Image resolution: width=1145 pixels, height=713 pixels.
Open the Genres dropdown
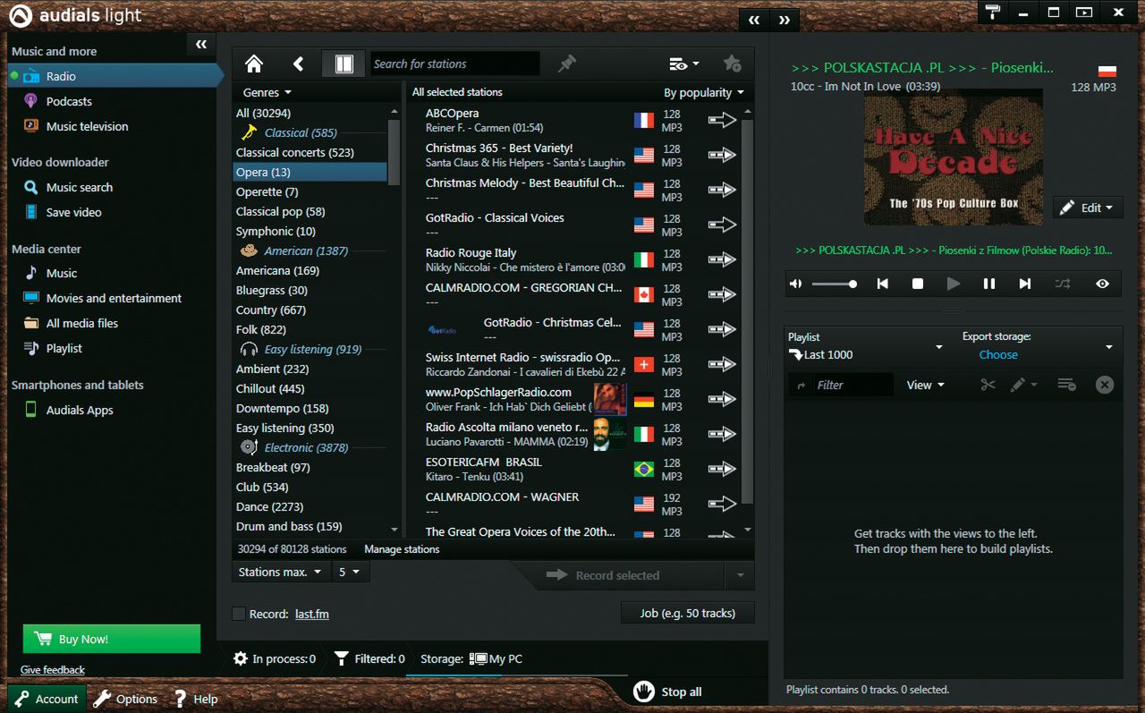pos(267,92)
